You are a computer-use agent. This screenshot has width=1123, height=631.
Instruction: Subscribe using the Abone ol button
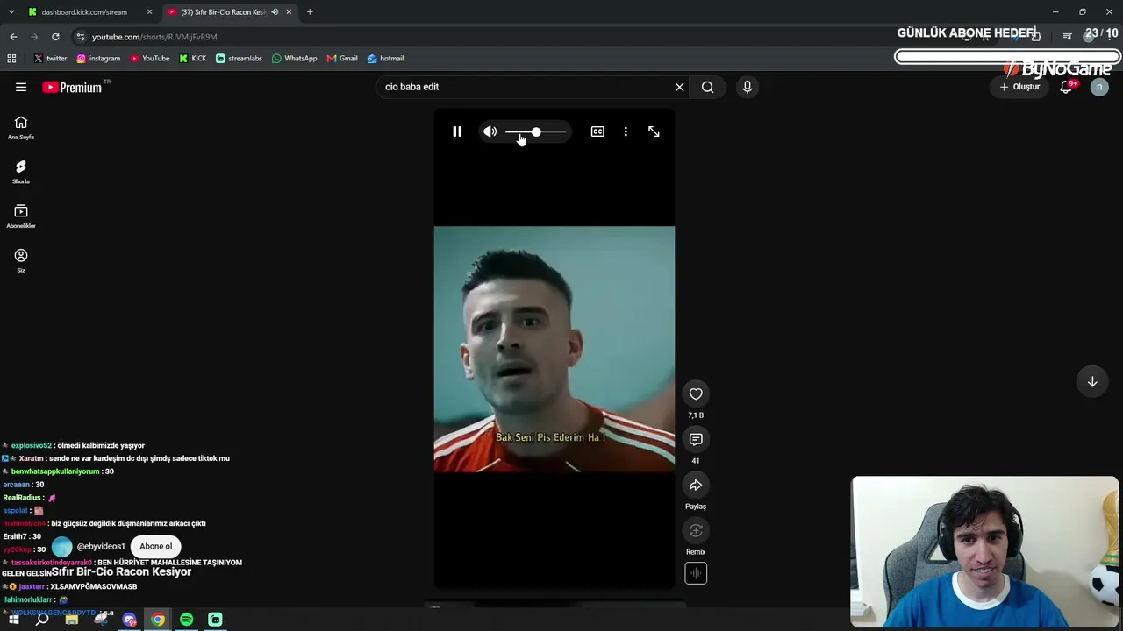(156, 546)
